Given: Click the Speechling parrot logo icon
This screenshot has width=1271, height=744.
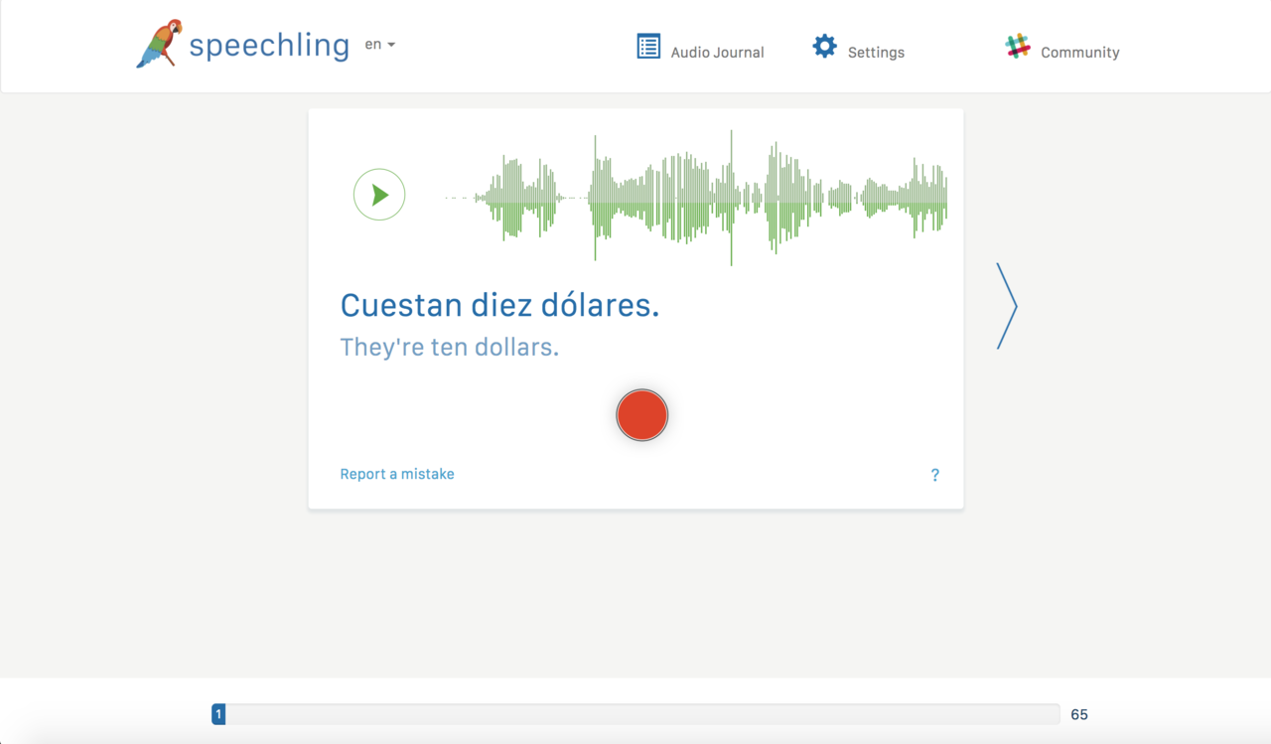Looking at the screenshot, I should 159,44.
